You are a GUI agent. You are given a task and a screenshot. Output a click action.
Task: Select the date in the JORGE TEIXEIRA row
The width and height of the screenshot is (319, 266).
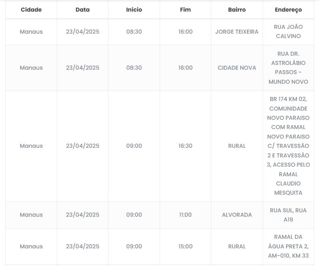(82, 32)
